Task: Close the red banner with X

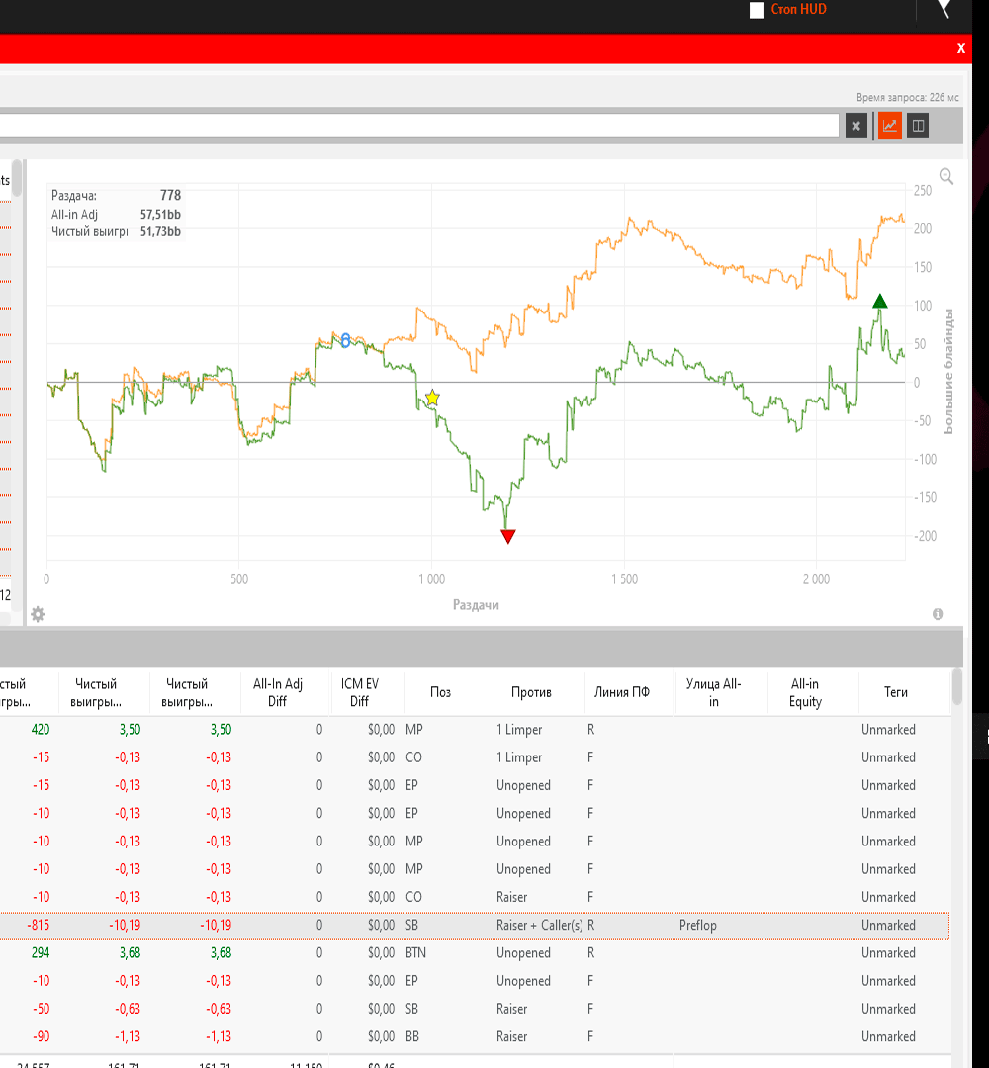Action: coord(960,48)
